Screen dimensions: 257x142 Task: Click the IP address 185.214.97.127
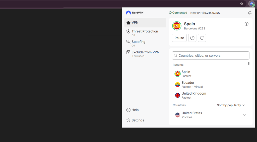pos(211,13)
